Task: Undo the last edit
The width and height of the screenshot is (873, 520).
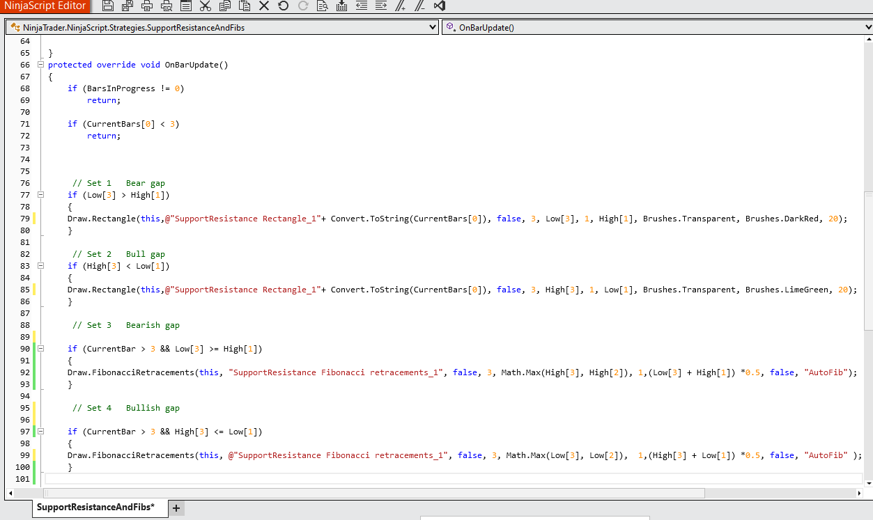Action: (283, 6)
